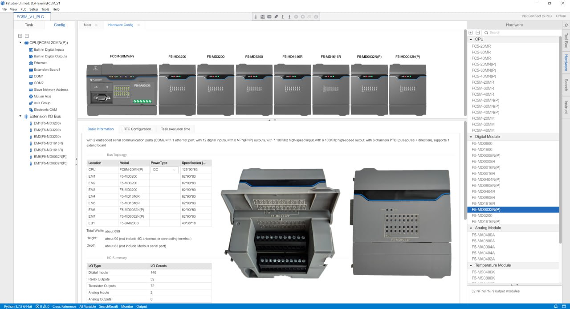Expand all nodes in the Config tree
Viewport: 570px width, 309px height.
[20, 36]
